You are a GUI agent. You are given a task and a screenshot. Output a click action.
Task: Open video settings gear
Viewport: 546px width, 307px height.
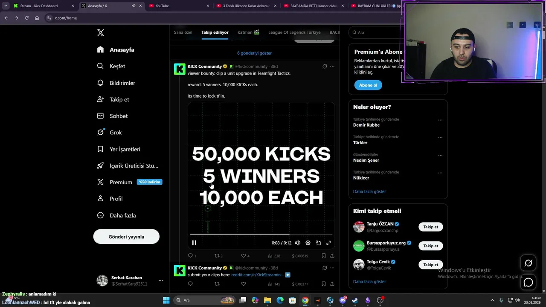[x=308, y=243]
